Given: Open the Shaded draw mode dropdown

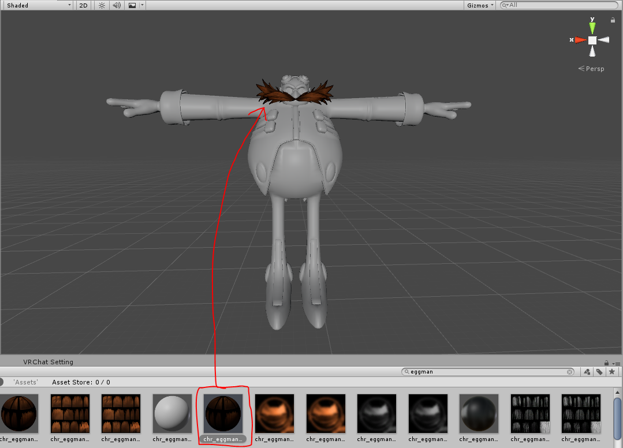Looking at the screenshot, I should 38,5.
